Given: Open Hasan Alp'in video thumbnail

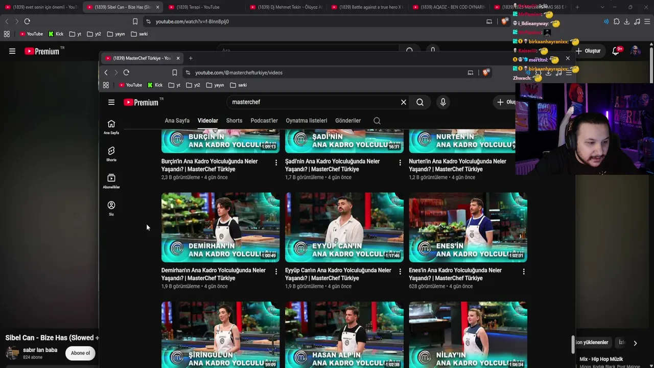Looking at the screenshot, I should click(344, 335).
